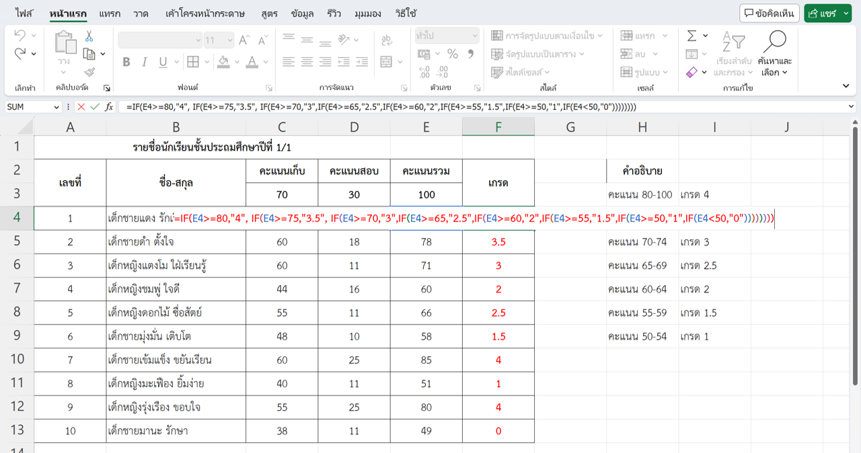
Task: Click the Format Painter brush icon
Action: coord(89,72)
